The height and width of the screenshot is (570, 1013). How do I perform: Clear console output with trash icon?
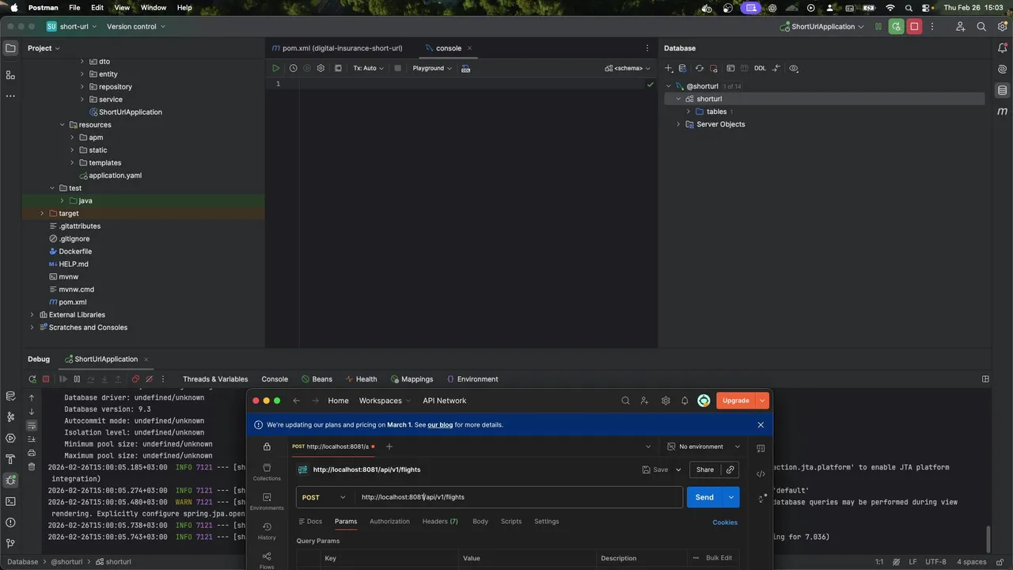pyautogui.click(x=32, y=466)
